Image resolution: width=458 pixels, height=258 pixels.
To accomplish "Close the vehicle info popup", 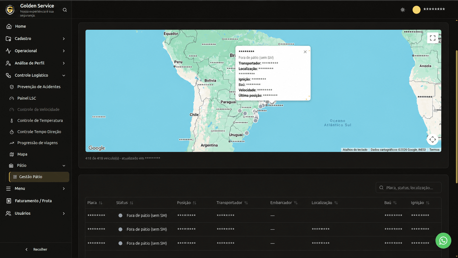I will (305, 52).
